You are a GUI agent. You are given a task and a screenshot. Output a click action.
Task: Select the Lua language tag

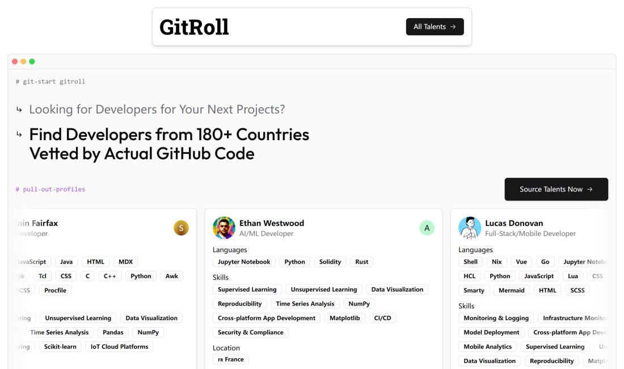click(x=573, y=276)
